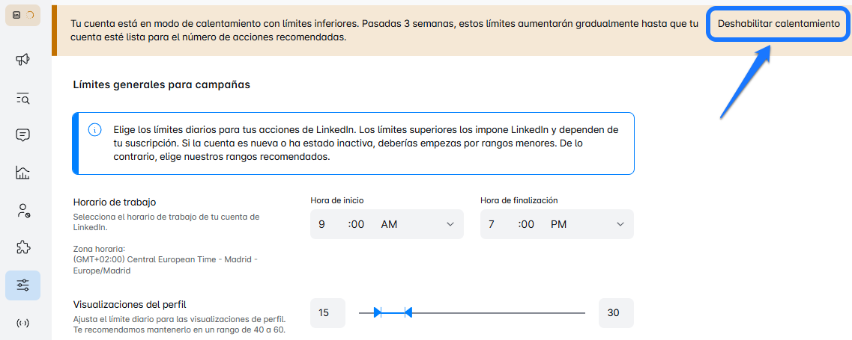
Task: Click Deshabilitar calentamiento button
Action: (779, 24)
